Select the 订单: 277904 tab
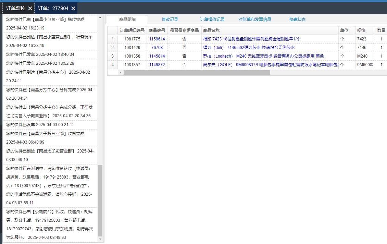 pyautogui.click(x=53, y=9)
